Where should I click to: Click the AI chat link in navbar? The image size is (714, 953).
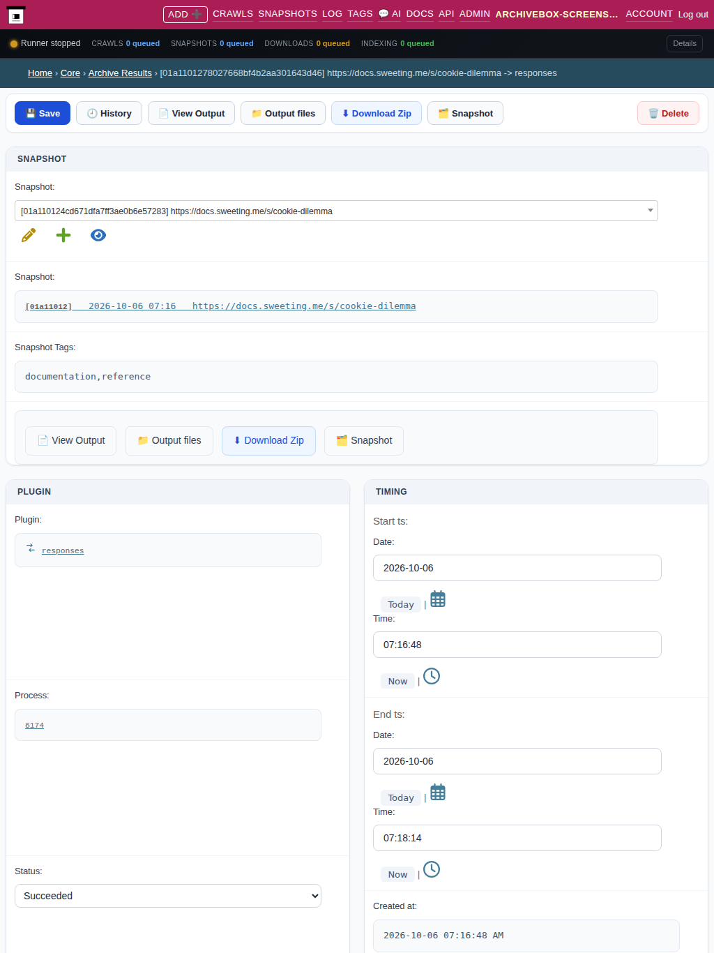[x=389, y=14]
